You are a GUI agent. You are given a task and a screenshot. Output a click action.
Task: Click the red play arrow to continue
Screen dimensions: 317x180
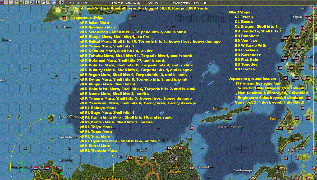tap(61, 3)
